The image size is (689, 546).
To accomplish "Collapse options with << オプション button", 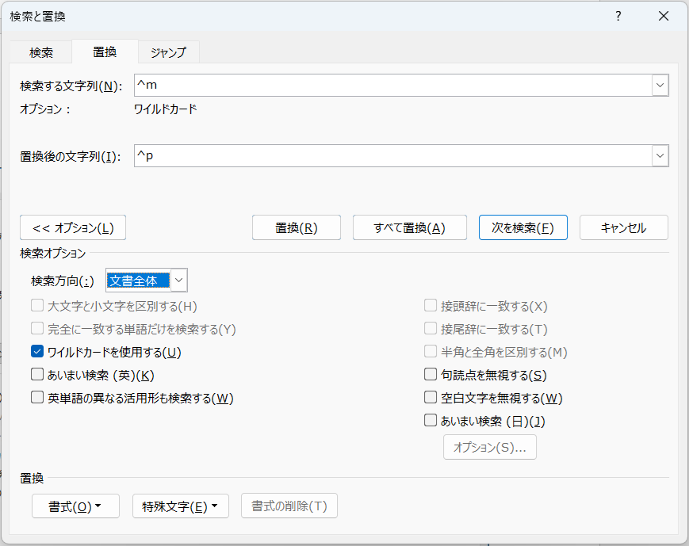I will click(73, 227).
